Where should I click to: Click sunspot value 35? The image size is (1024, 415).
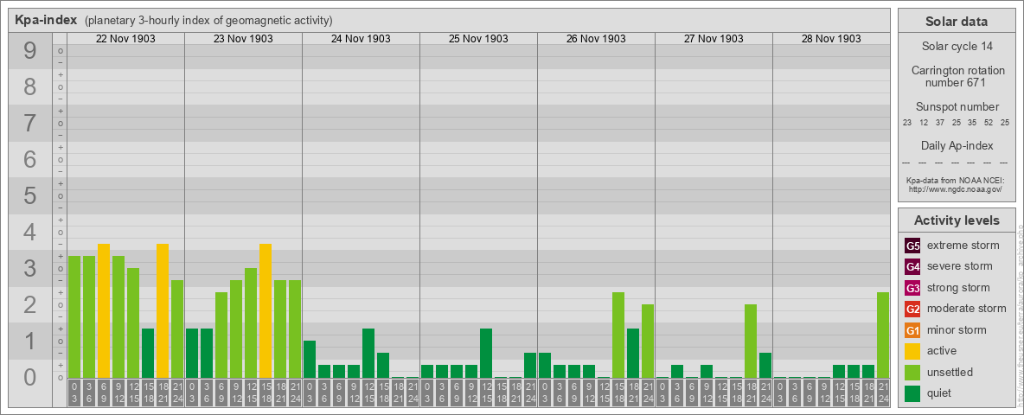point(972,123)
